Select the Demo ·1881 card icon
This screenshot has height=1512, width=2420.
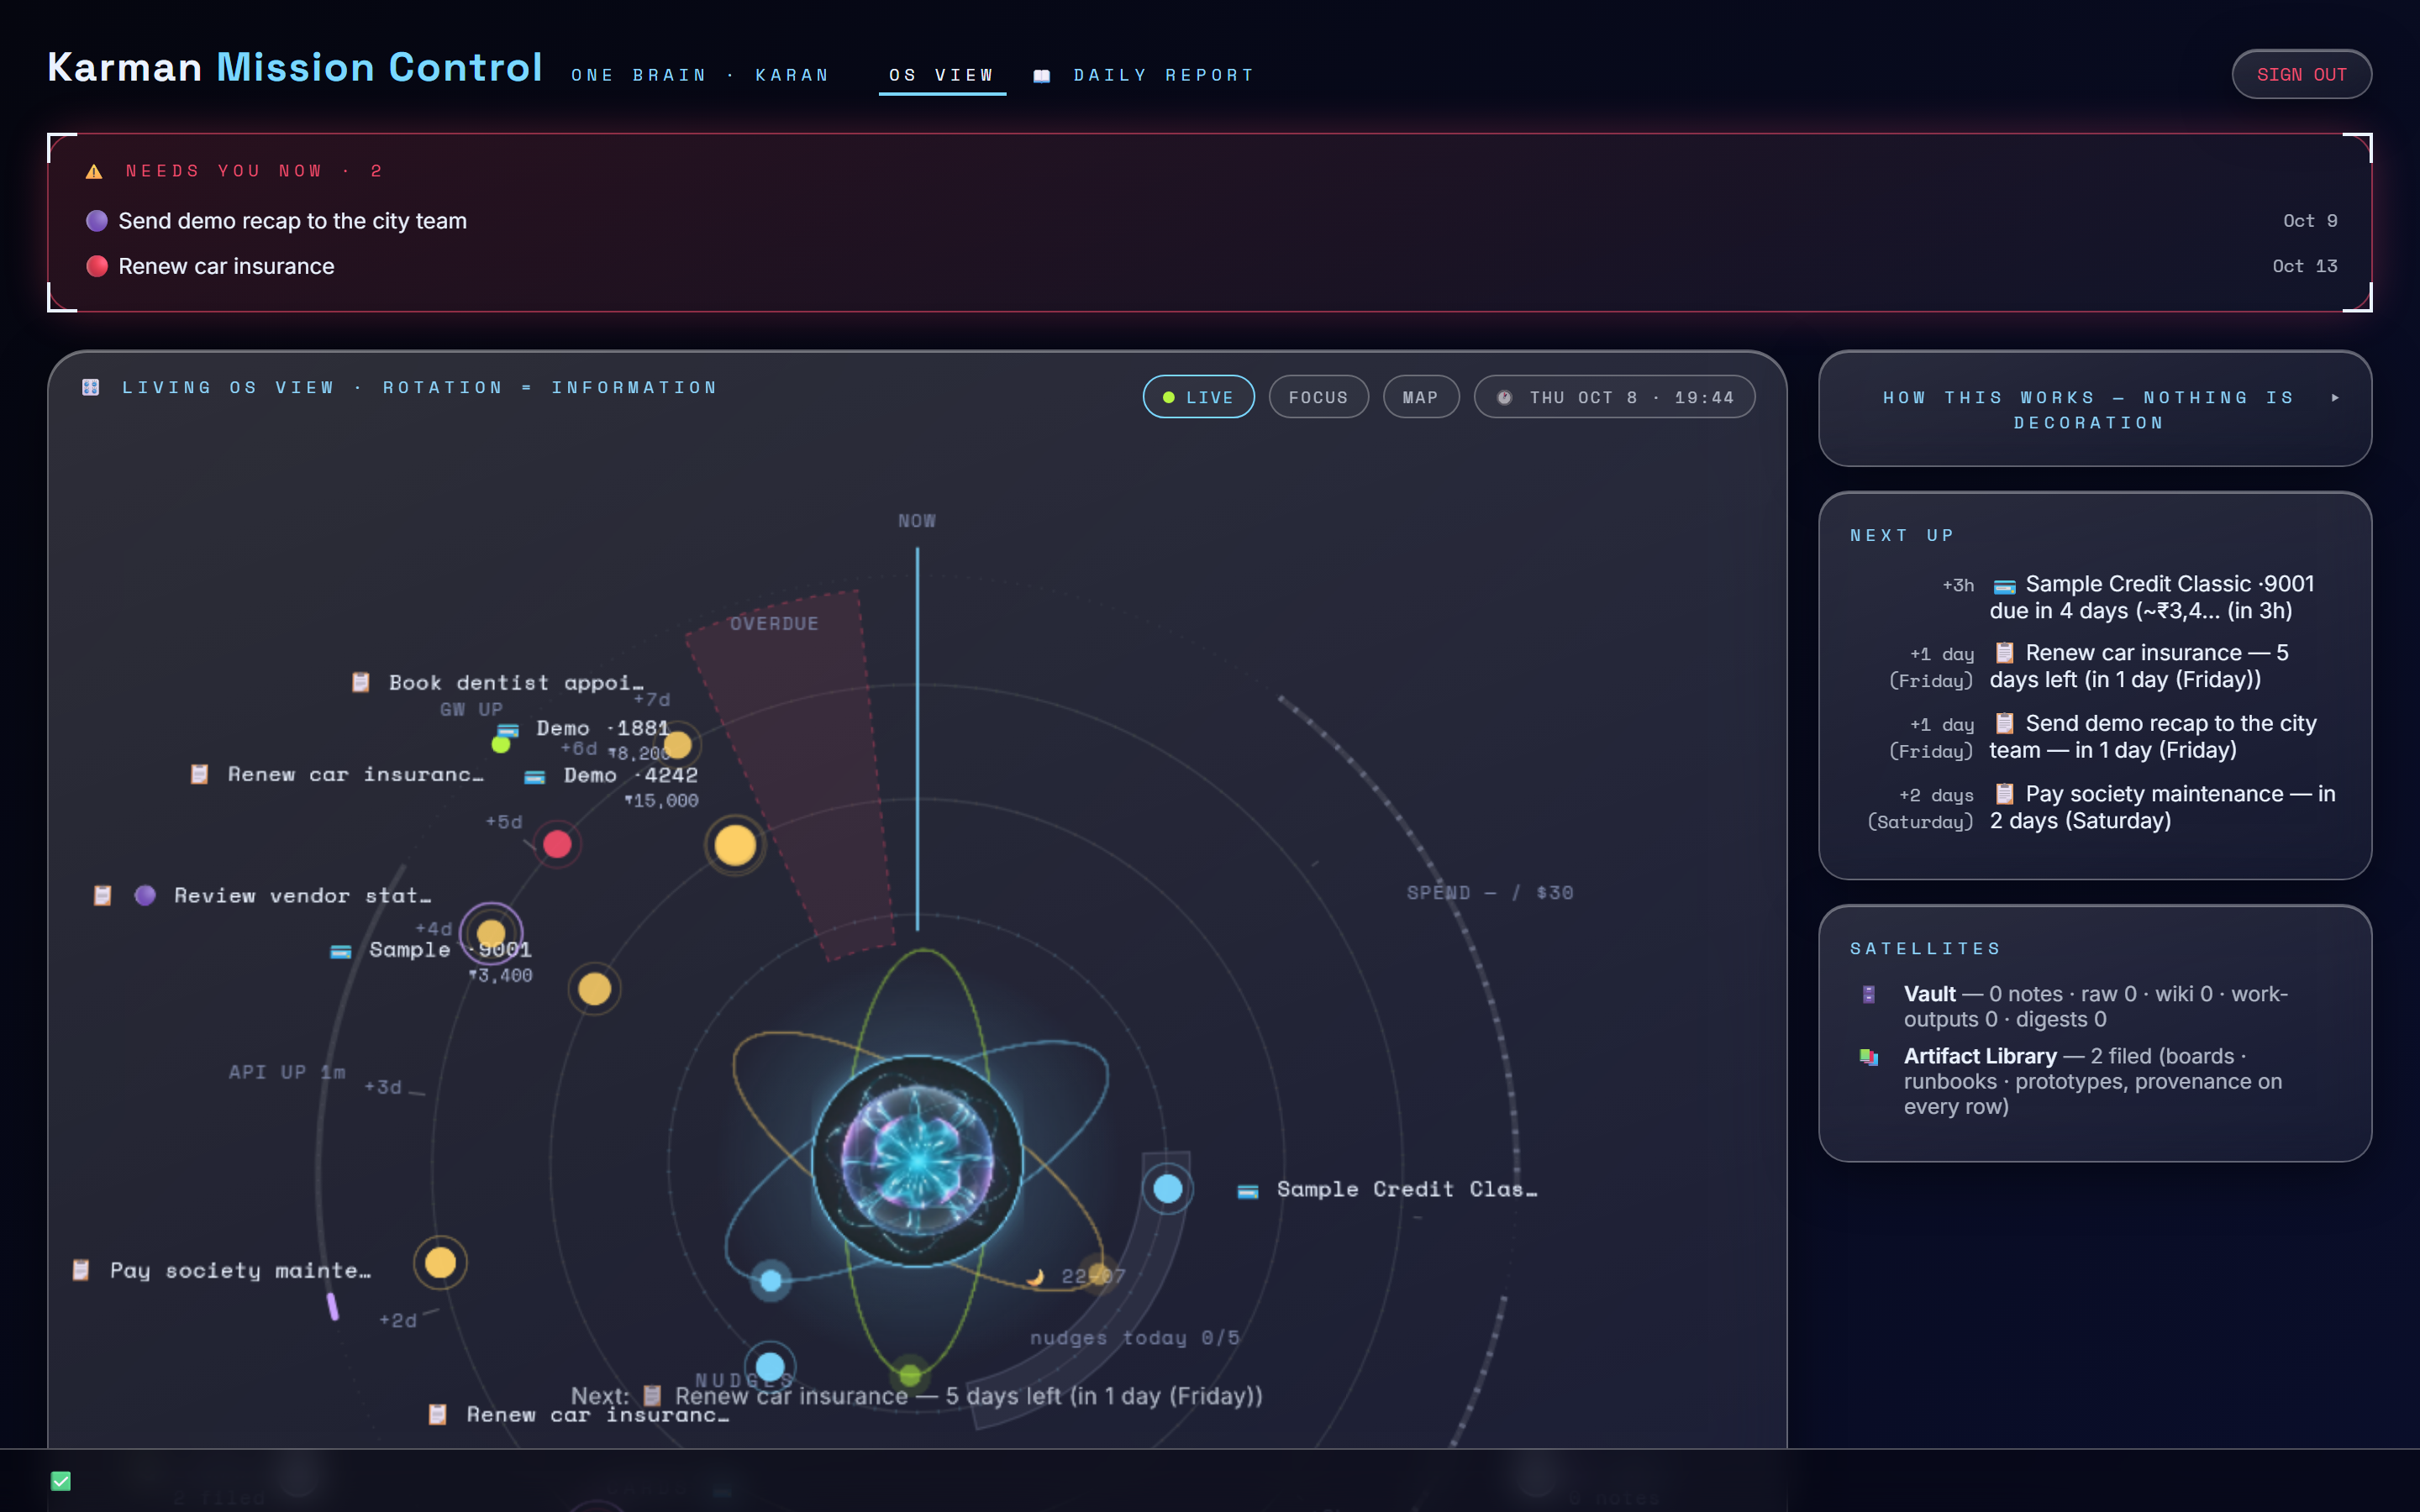click(x=509, y=730)
